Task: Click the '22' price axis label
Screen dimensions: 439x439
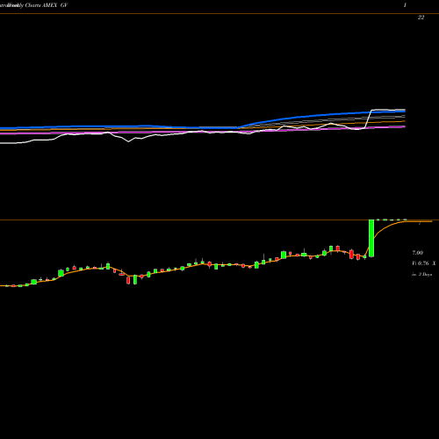Action: pyautogui.click(x=421, y=18)
